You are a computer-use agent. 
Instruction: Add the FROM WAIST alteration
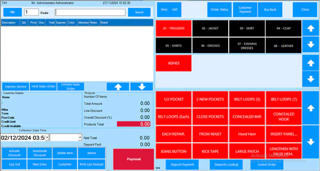[210, 134]
